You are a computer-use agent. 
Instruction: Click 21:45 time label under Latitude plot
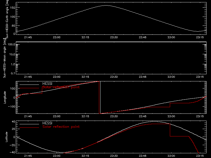pyautogui.click(x=28, y=156)
